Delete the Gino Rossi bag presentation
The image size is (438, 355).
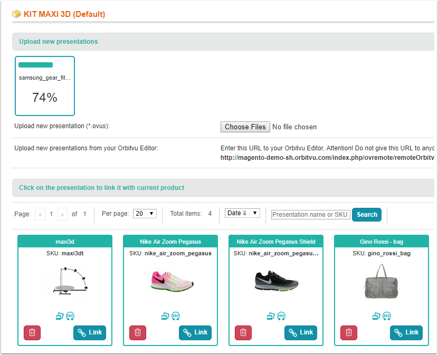point(349,333)
